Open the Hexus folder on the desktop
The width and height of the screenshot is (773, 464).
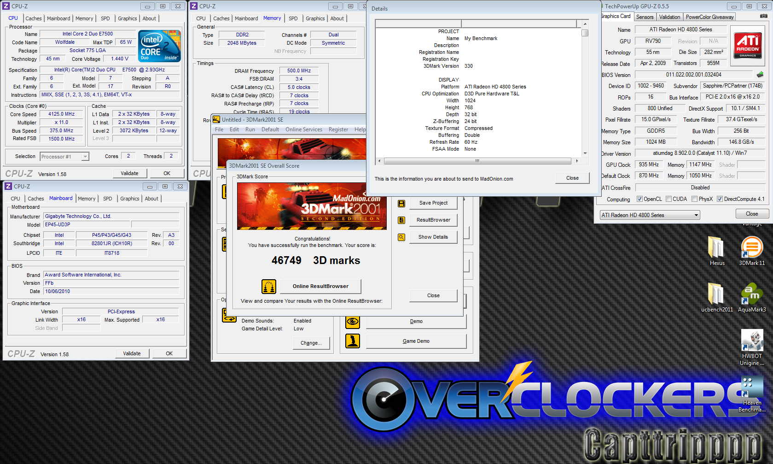(717, 251)
